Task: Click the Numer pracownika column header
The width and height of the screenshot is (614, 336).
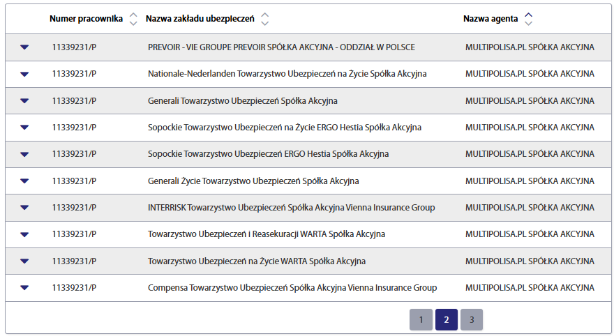Action: point(86,18)
